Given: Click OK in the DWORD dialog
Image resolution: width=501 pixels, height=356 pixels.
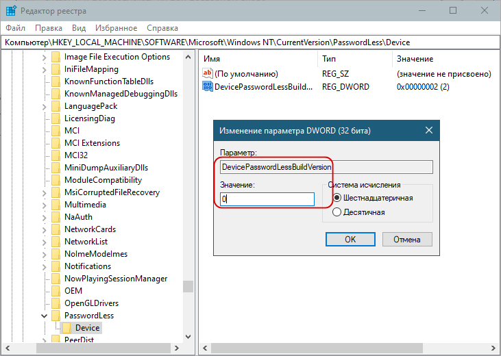Looking at the screenshot, I should [350, 239].
